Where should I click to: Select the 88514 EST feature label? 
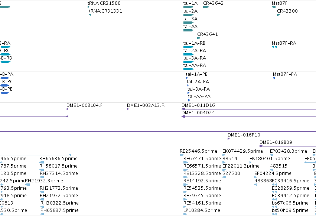230,159
